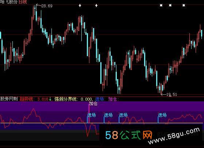Click the green down arrow after 3.816
The height and width of the screenshot is (148, 204).
tap(50, 100)
